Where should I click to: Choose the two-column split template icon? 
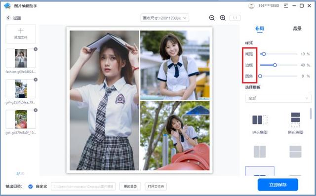point(260,152)
